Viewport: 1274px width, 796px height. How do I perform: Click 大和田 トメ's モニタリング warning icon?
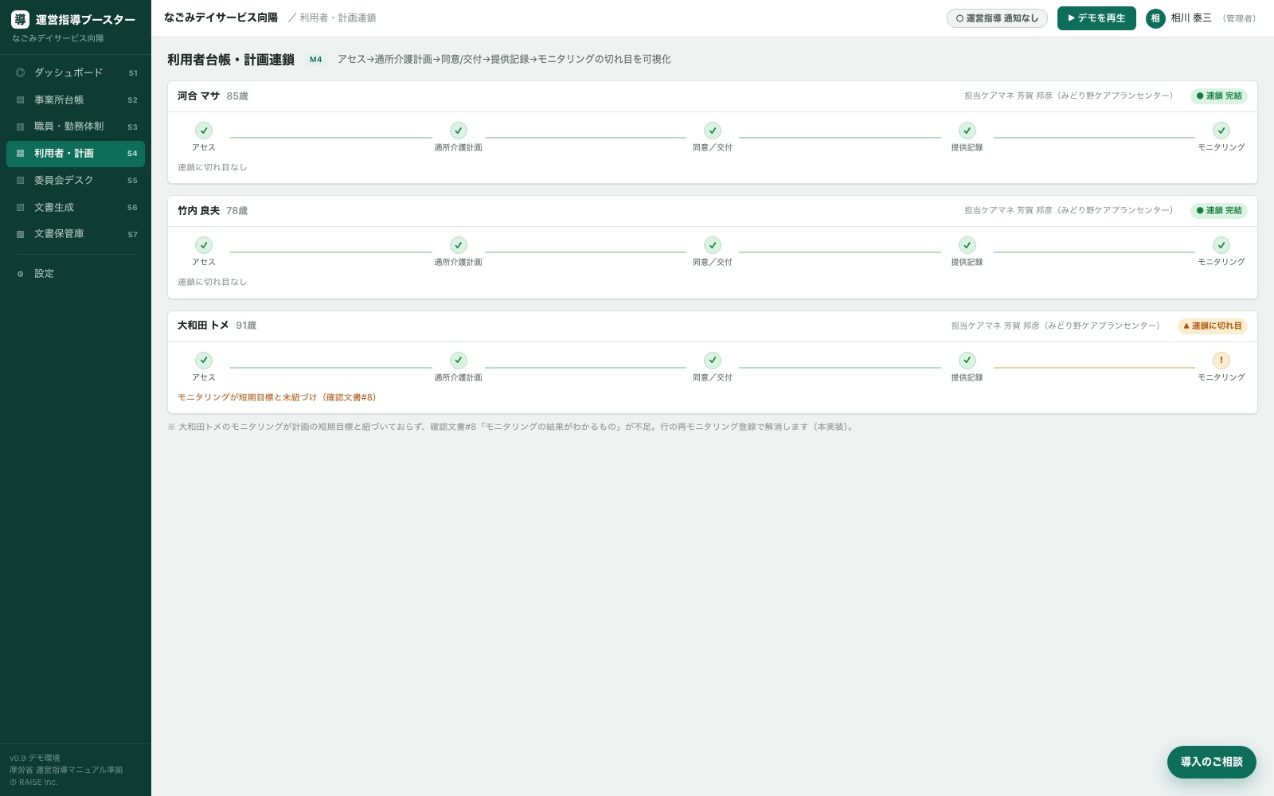click(1221, 361)
